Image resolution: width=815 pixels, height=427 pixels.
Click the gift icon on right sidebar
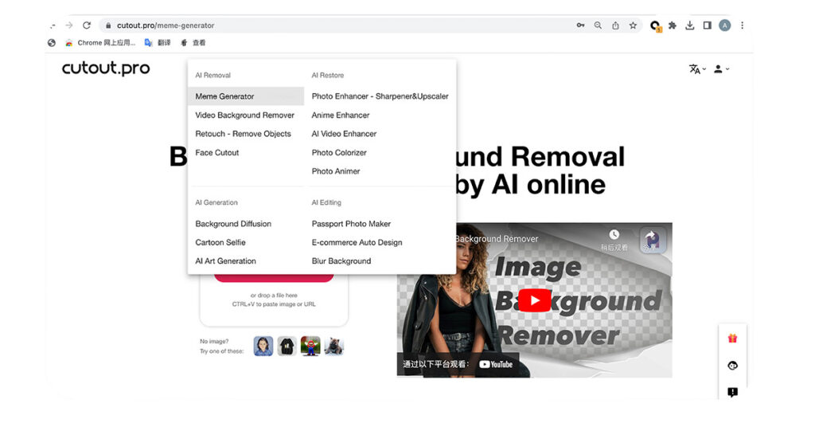tap(732, 338)
